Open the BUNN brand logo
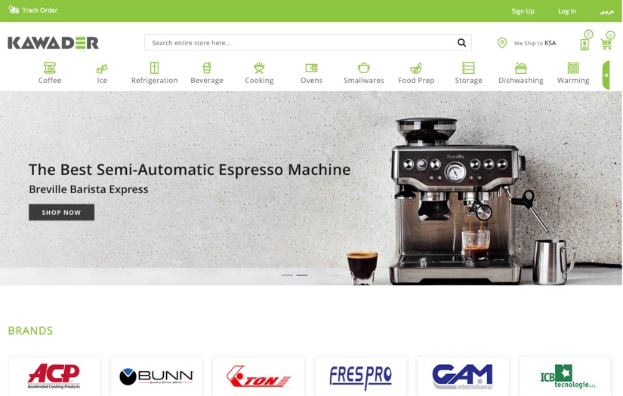 (x=156, y=376)
